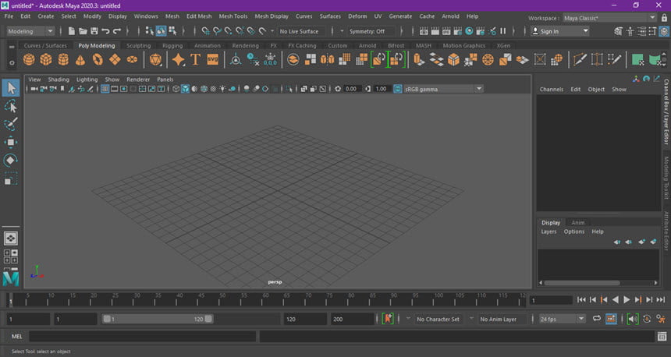This screenshot has height=357, width=671.
Task: Open the Modeling menu set dropdown
Action: point(30,31)
